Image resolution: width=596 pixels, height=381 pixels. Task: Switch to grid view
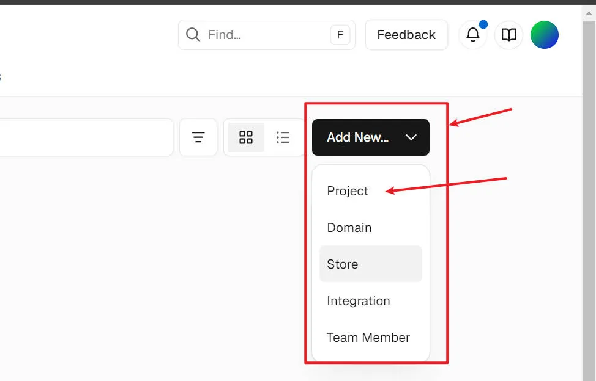click(246, 137)
